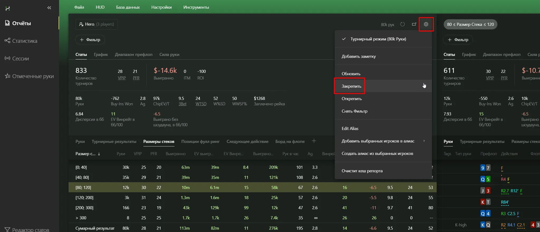Screen dimensions: 540x232
Task: Open Отчёты section in sidebar
Action: (x=22, y=23)
